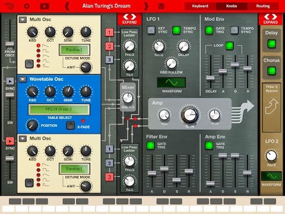The image size is (285, 214).
Task: Toggle Amp Env GATE TRIG
Action: (x=209, y=146)
